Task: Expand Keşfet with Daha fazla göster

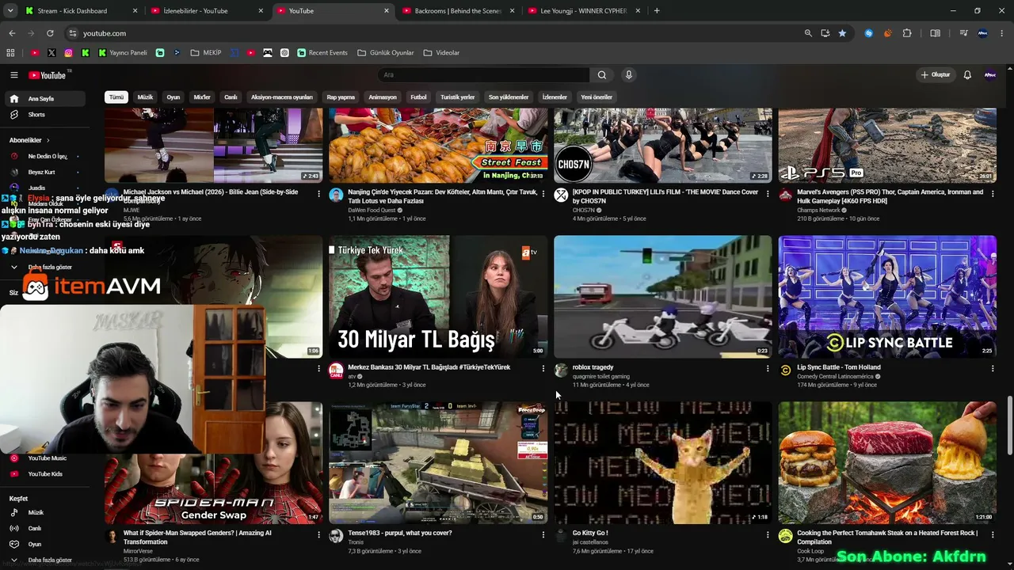Action: tap(44, 560)
